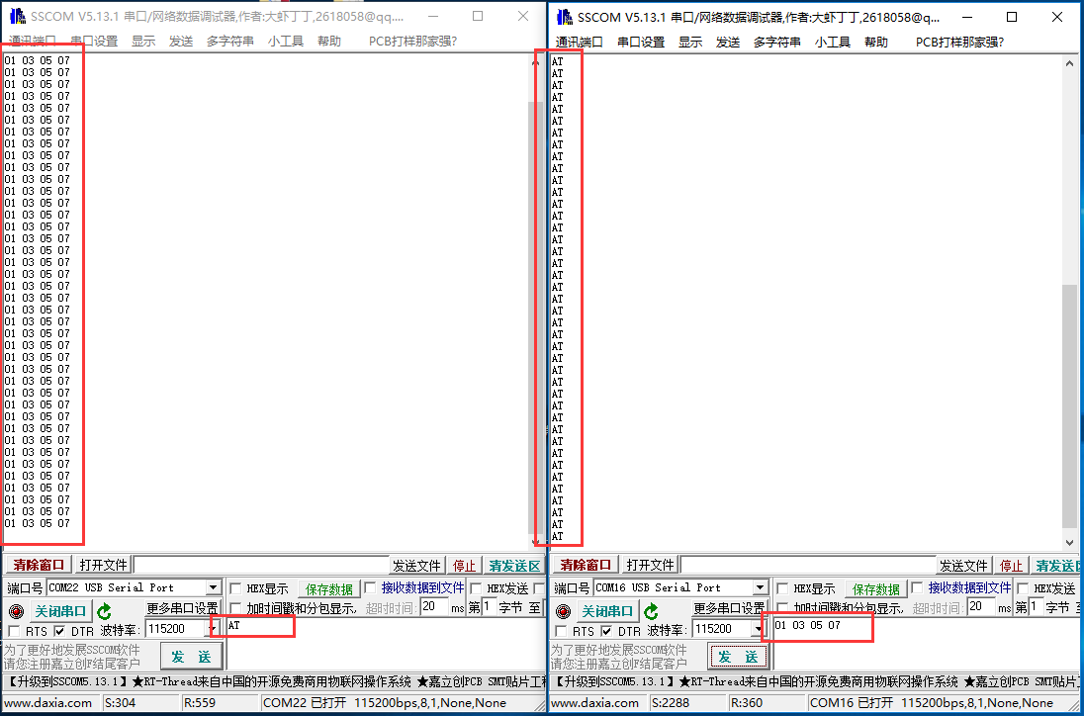Open 多字符串 menu in left window

click(x=230, y=42)
